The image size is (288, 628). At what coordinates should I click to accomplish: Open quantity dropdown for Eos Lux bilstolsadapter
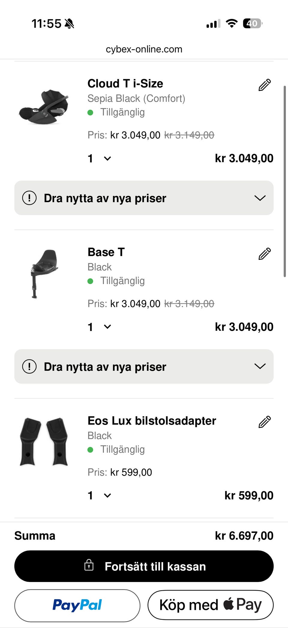pos(100,495)
